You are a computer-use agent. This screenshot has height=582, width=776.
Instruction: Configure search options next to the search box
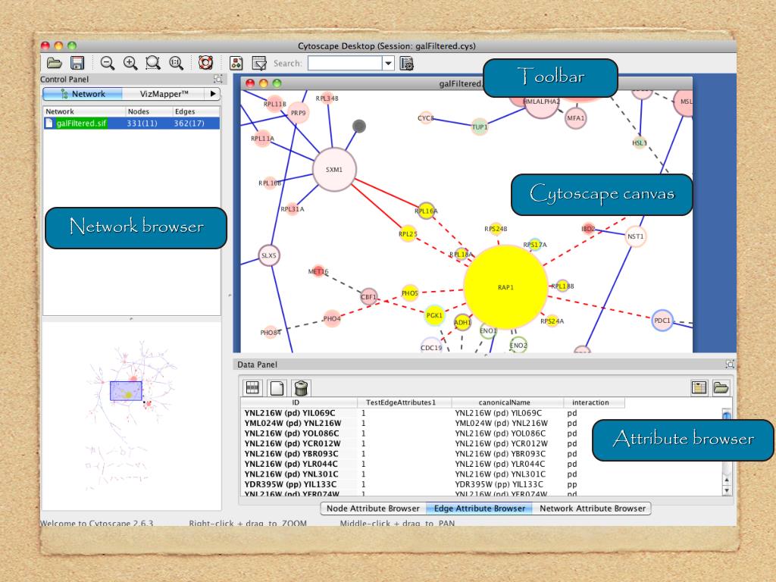[x=406, y=64]
